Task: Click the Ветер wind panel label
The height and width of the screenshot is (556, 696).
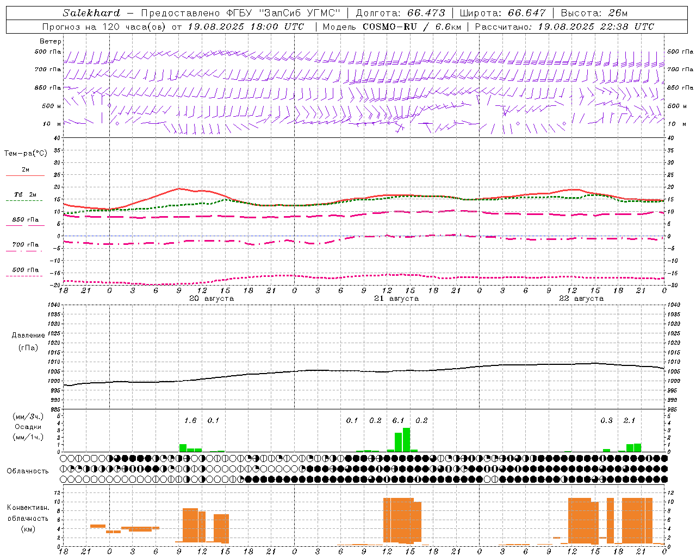Action: point(51,41)
